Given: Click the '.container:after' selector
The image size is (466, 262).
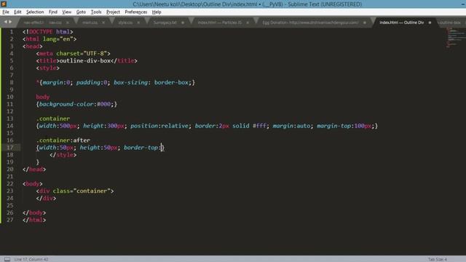Looking at the screenshot, I should (x=63, y=140).
